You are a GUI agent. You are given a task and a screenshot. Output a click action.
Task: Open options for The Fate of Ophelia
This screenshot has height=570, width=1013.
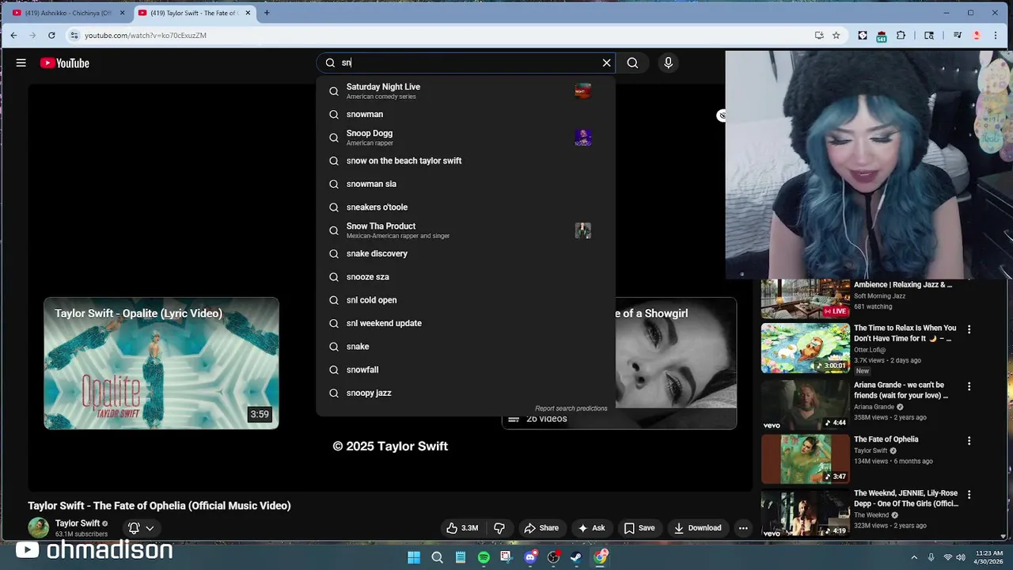click(969, 440)
